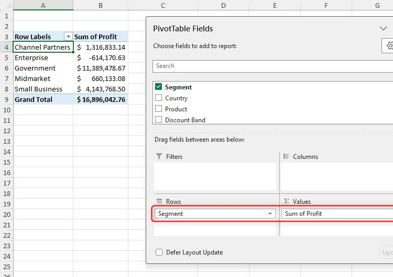Screen dimensions: 393x277
Task: Click the Values sigma icon
Action: 286,201
